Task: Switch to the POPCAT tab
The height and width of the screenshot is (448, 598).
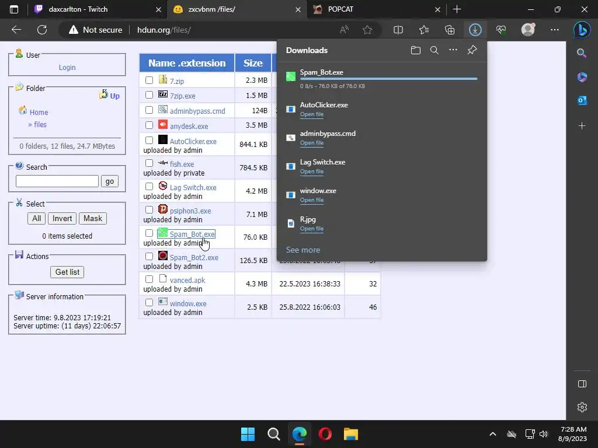Action: 376,9
